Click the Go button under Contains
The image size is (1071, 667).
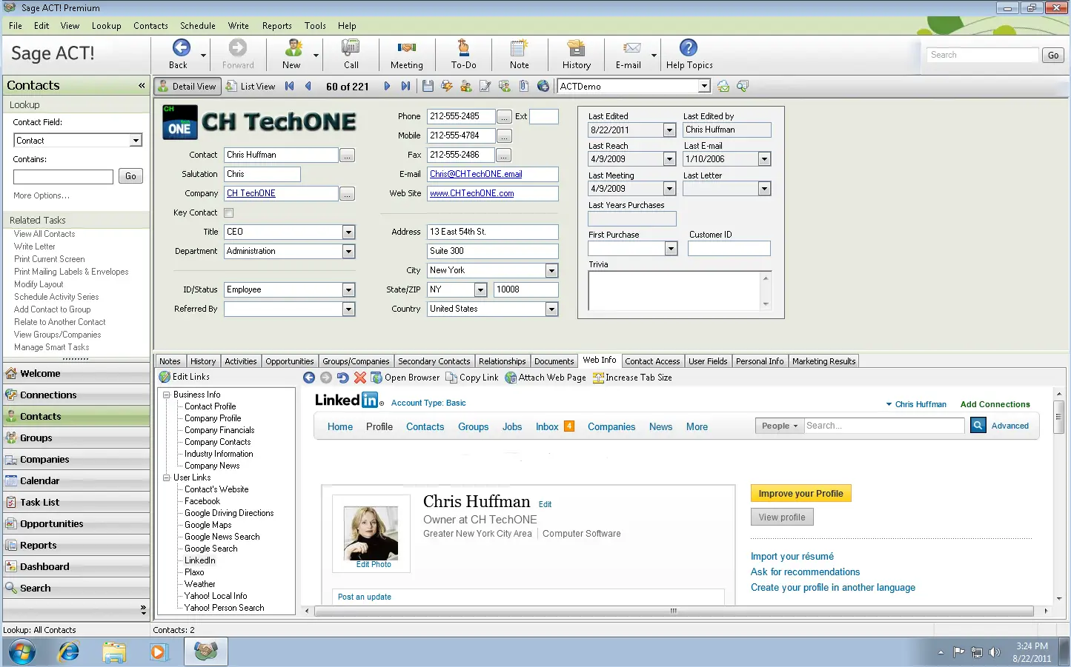(130, 176)
